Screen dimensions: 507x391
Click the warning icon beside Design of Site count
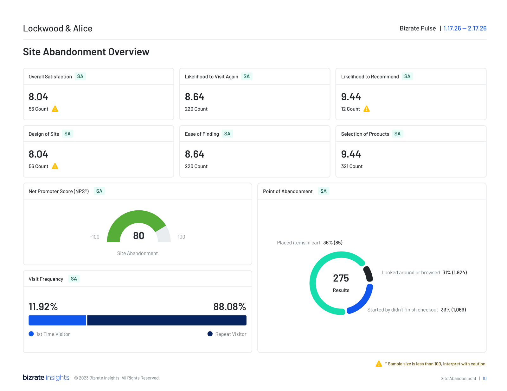(x=55, y=166)
